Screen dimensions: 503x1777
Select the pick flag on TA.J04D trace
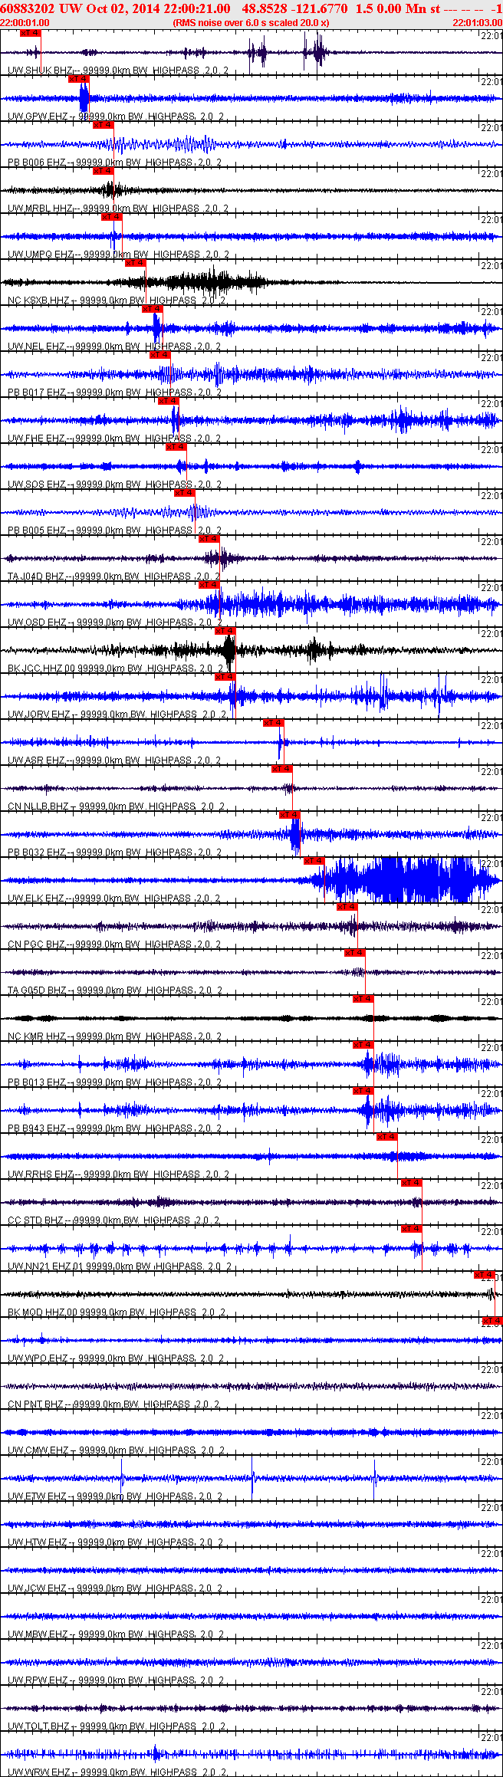tap(209, 539)
